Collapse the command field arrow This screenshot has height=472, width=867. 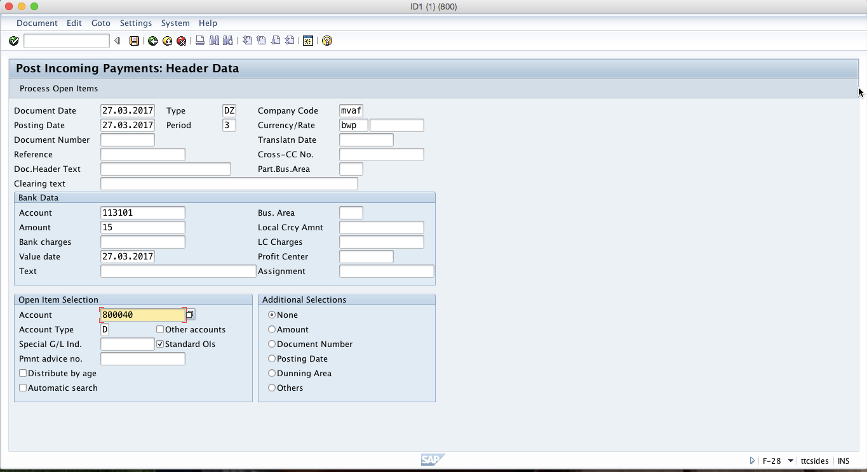point(117,41)
